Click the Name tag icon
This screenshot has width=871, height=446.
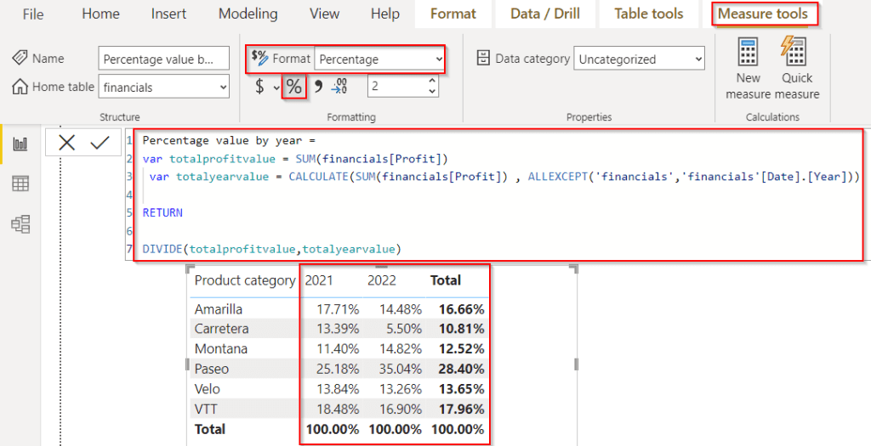point(20,58)
